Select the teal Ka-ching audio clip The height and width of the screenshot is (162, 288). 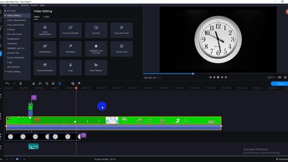click(33, 146)
